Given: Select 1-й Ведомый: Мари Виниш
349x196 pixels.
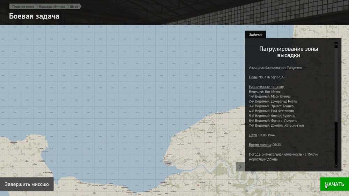Looking at the screenshot, I should [270, 96].
